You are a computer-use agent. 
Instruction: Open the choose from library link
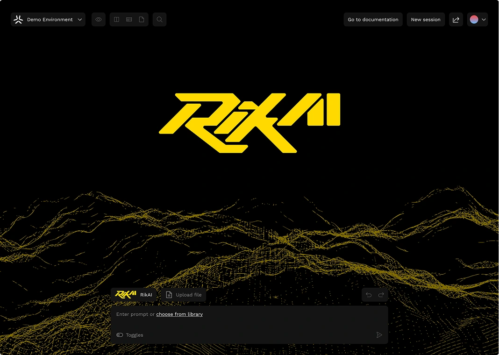pyautogui.click(x=179, y=314)
